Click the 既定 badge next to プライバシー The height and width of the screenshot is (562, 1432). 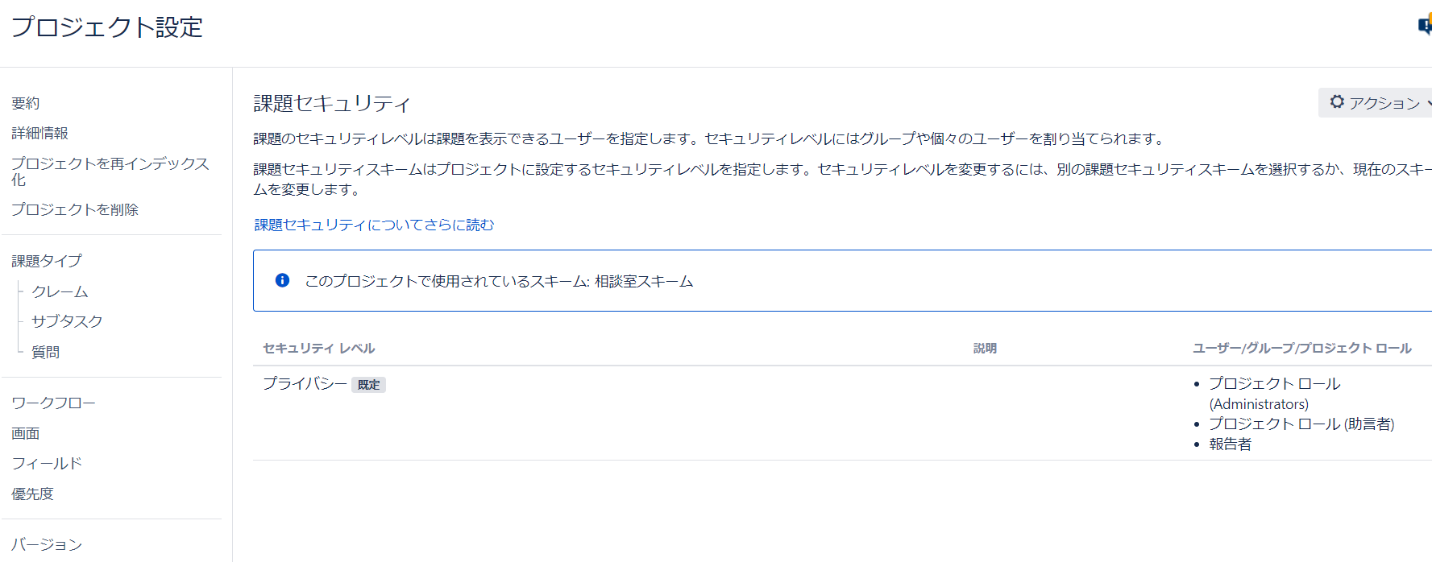(x=369, y=385)
